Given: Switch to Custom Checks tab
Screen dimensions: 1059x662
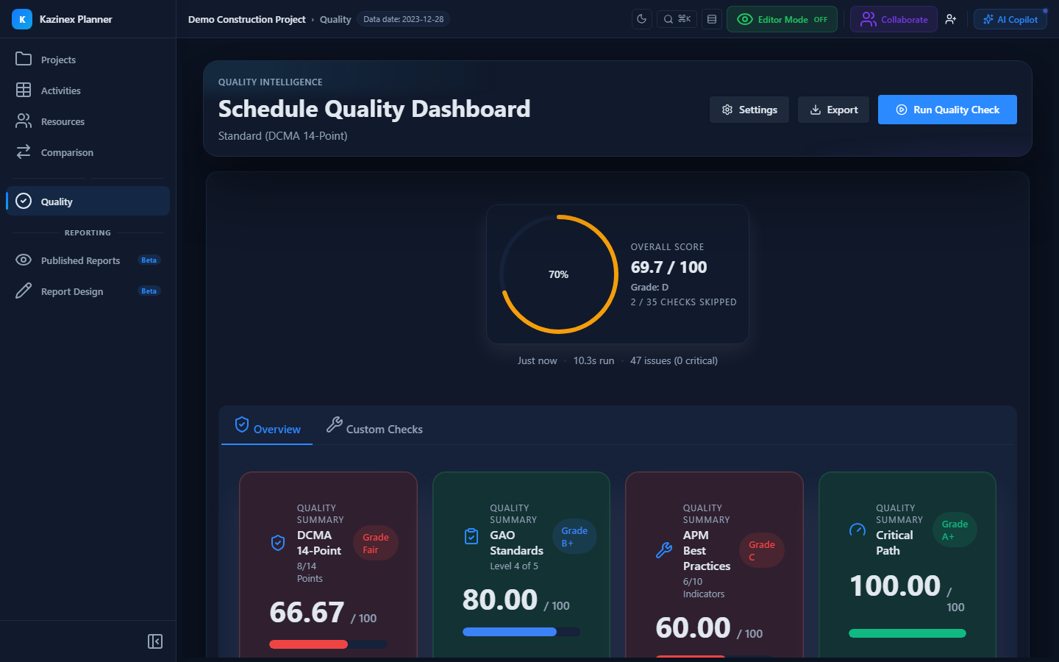Looking at the screenshot, I should (374, 427).
